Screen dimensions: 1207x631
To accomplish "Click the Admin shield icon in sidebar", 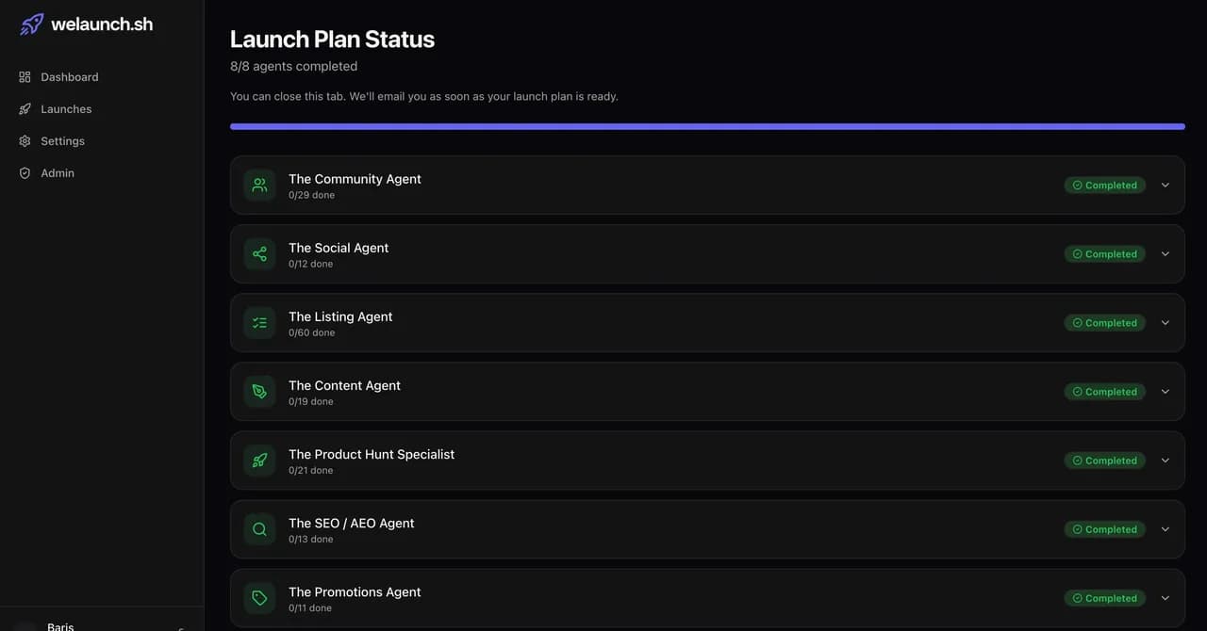I will click(x=25, y=173).
